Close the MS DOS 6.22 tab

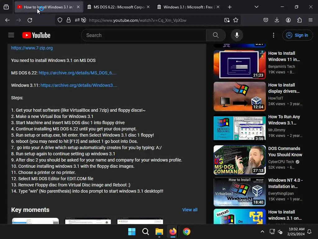click(148, 7)
